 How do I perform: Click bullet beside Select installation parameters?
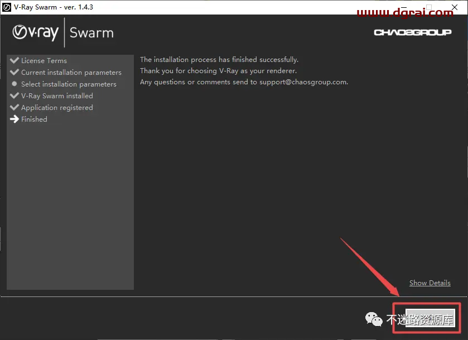pos(15,84)
